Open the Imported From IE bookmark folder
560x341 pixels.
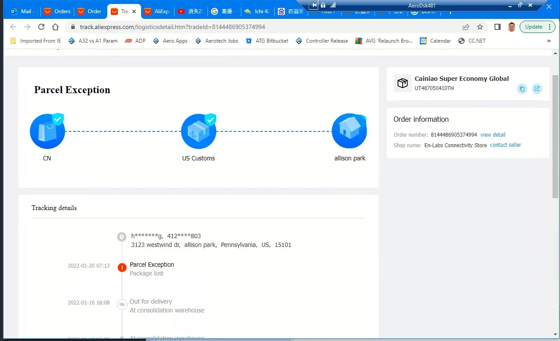coord(36,41)
